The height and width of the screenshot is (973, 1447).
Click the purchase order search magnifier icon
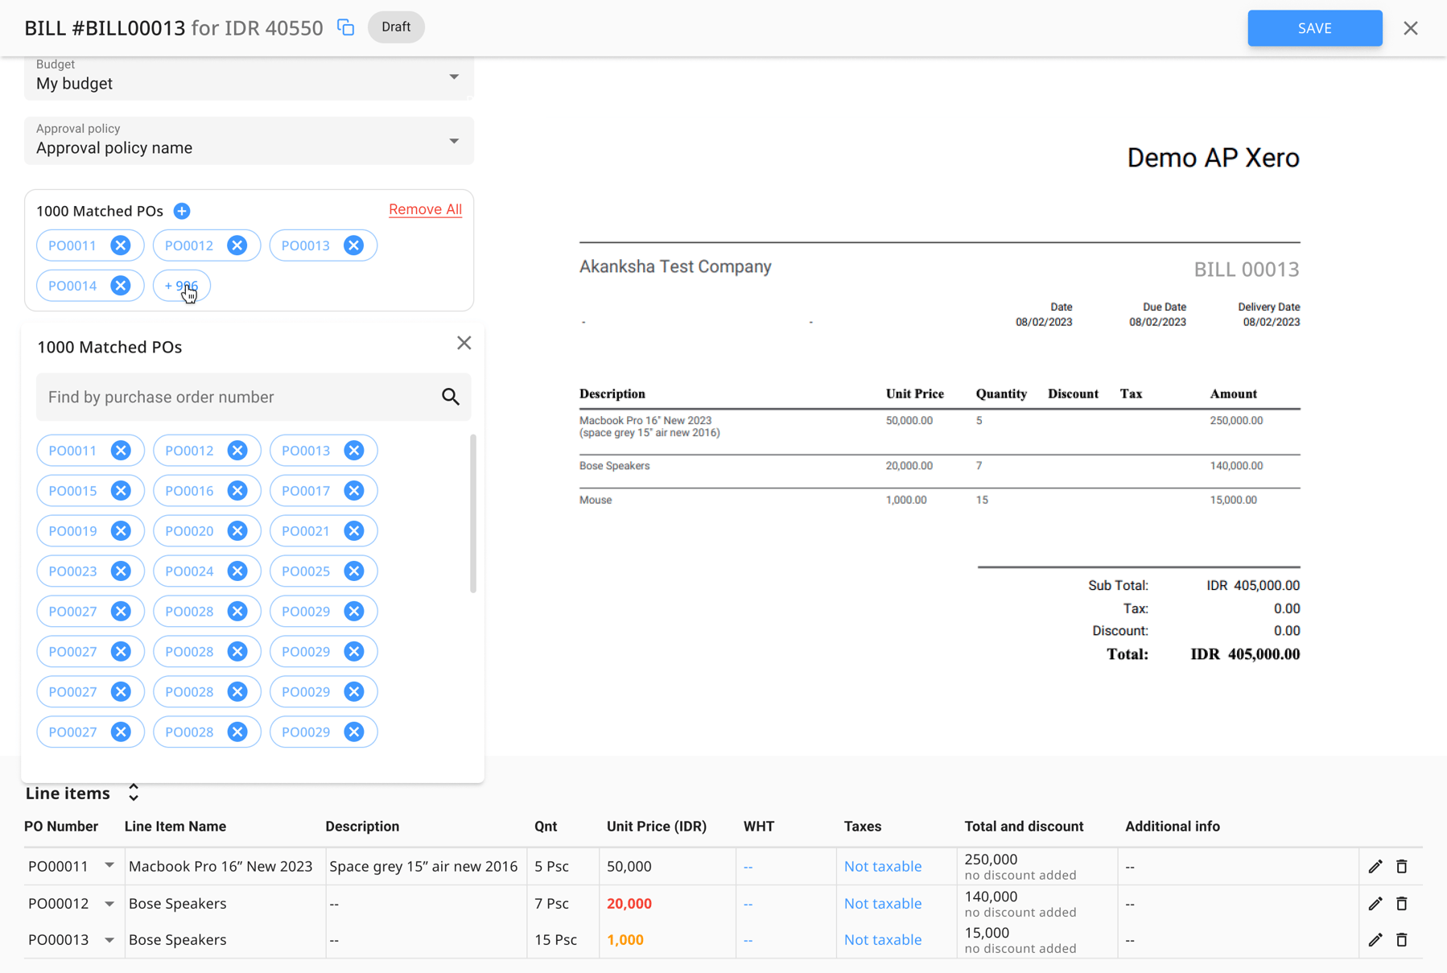[x=451, y=397]
